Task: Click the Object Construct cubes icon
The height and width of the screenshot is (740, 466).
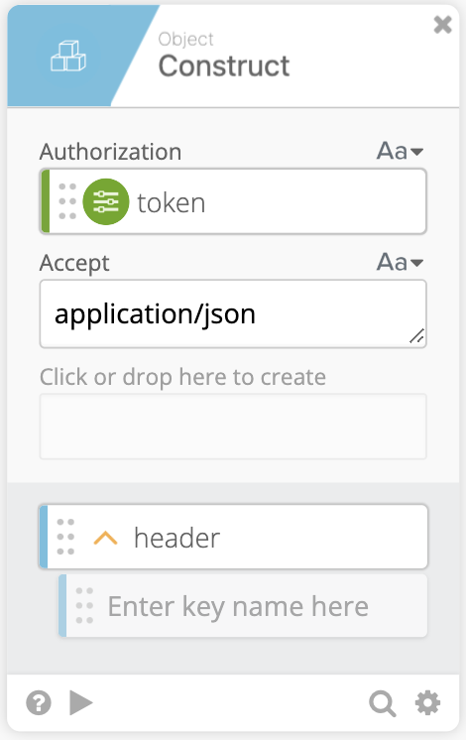Action: click(x=68, y=57)
